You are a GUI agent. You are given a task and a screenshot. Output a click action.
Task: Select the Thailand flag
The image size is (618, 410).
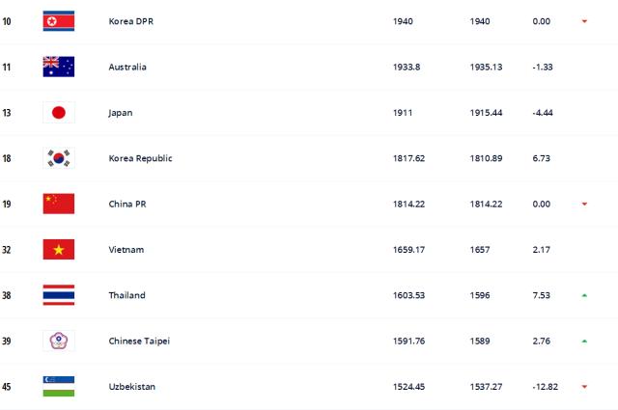[x=58, y=295]
